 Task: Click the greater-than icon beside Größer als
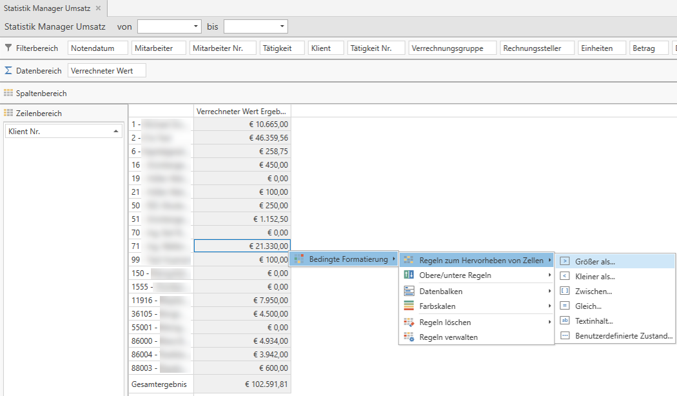click(565, 262)
